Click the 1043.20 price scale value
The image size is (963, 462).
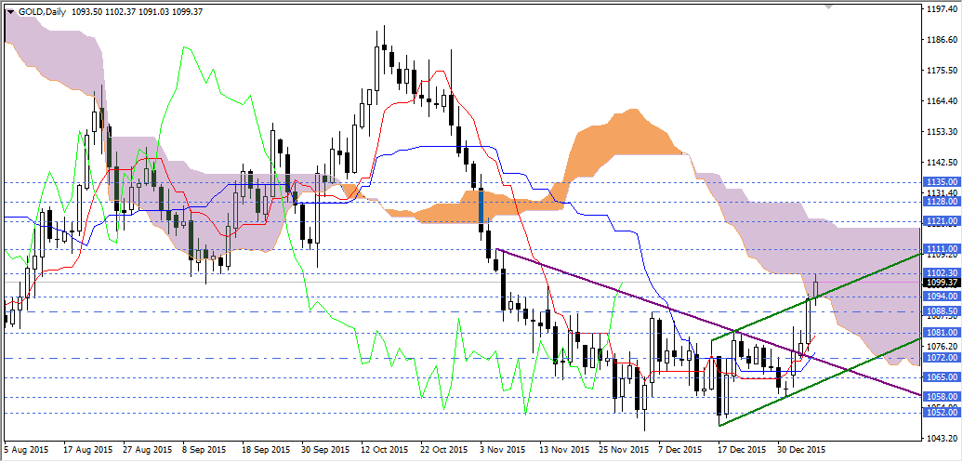942,438
